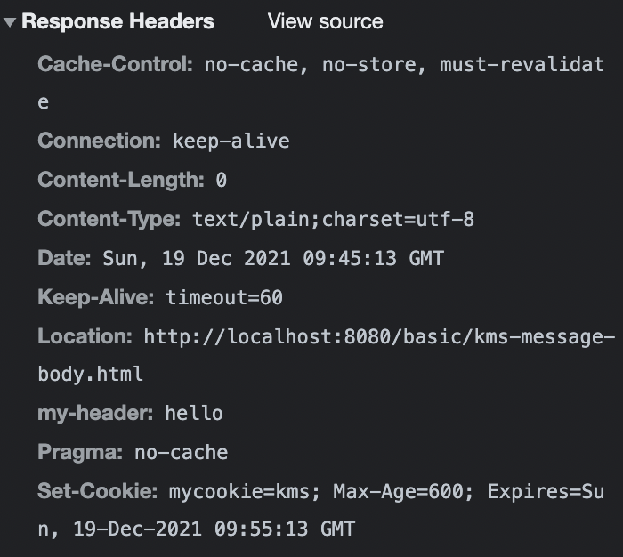The height and width of the screenshot is (557, 623).
Task: Click the View source link
Action: tap(325, 21)
